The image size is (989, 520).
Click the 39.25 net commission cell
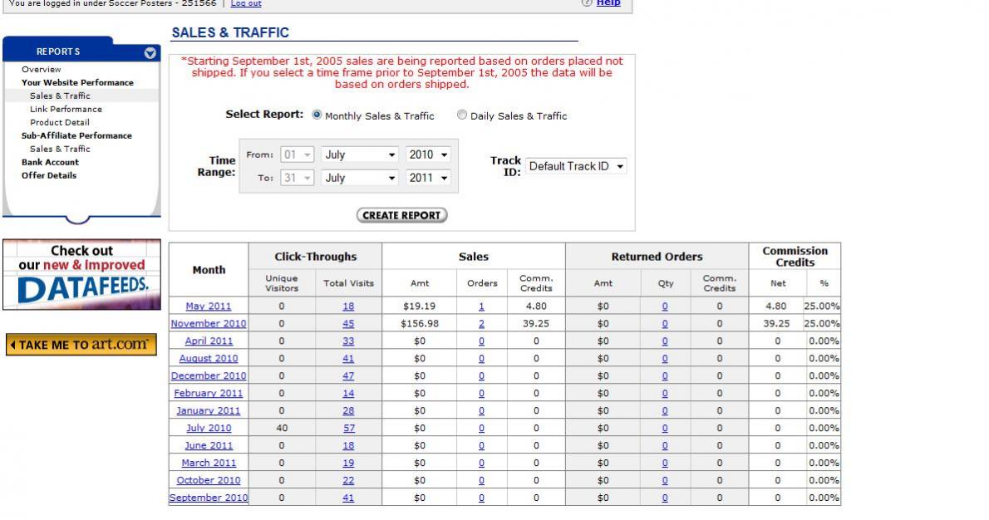click(x=776, y=323)
